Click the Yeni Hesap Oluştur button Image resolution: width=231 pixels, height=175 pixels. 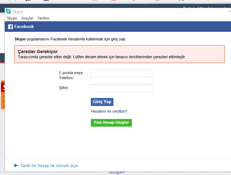[x=111, y=122]
